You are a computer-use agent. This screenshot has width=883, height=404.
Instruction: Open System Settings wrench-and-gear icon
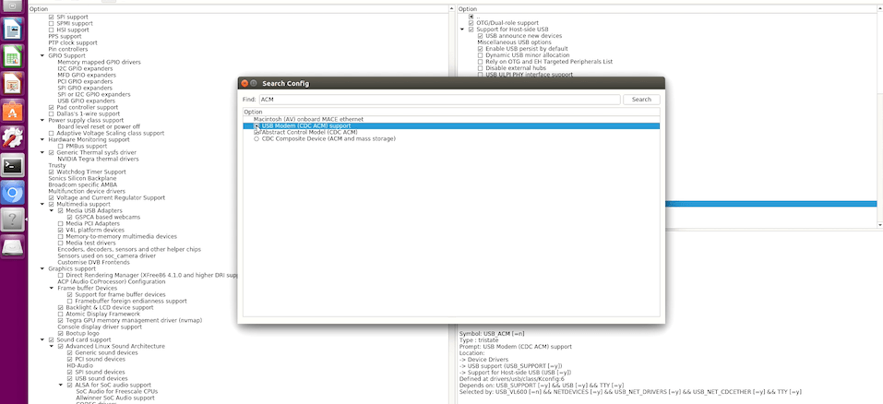(13, 138)
